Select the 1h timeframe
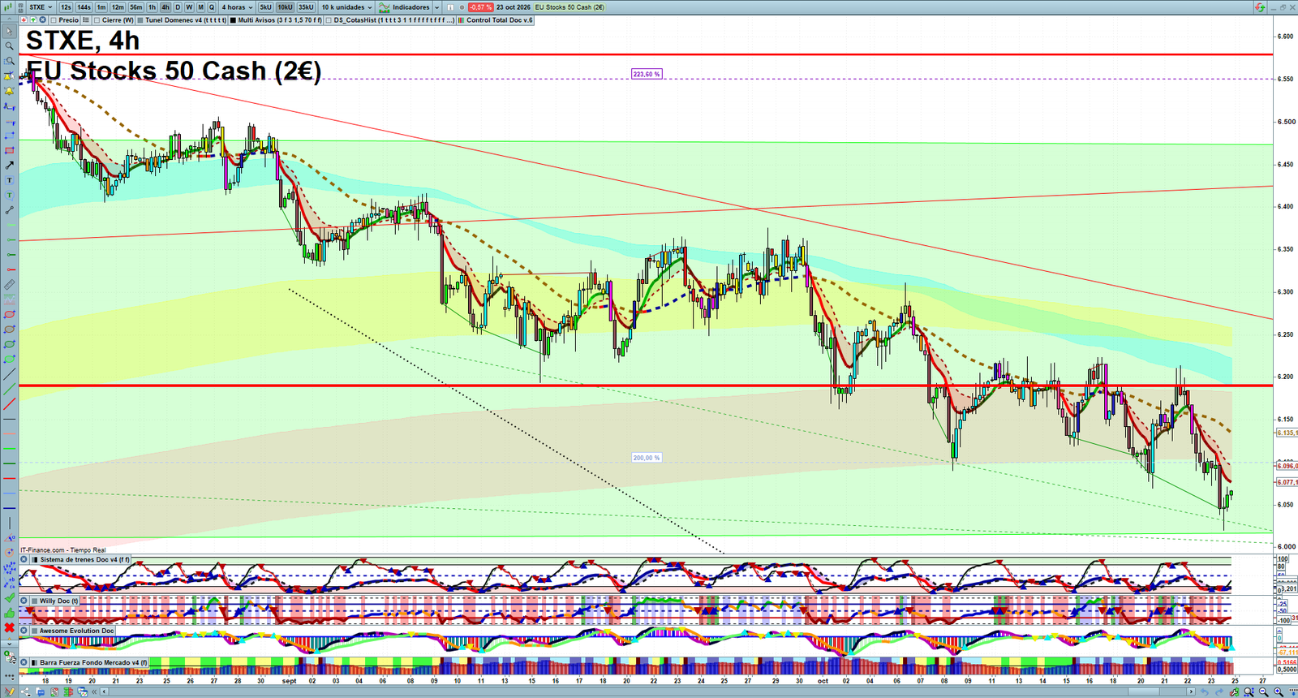Image resolution: width=1298 pixels, height=698 pixels. [152, 7]
